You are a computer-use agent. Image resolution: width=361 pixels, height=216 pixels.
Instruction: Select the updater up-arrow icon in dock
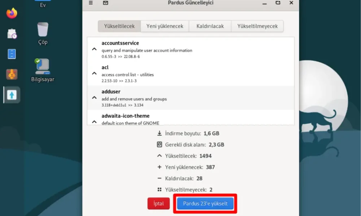[12, 95]
